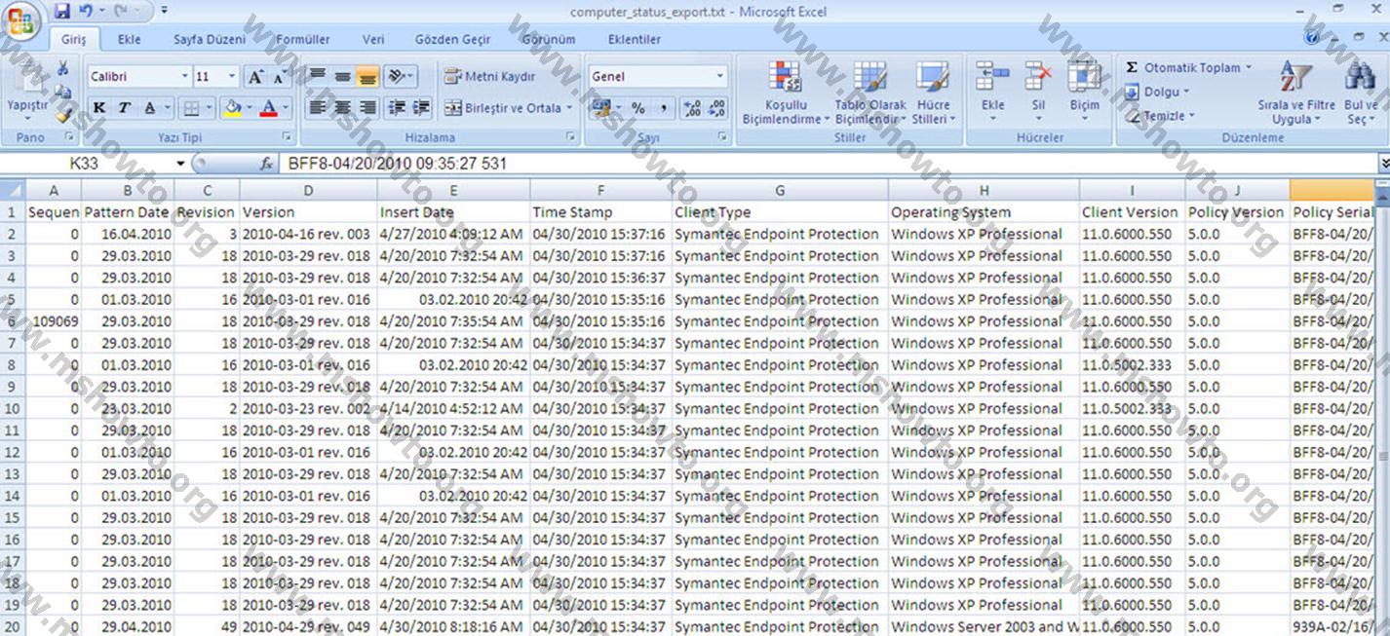Toggle italic (T) formatting
This screenshot has height=636, width=1390.
tap(124, 108)
